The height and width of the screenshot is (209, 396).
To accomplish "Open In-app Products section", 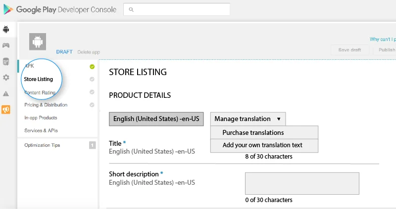I will coord(41,118).
